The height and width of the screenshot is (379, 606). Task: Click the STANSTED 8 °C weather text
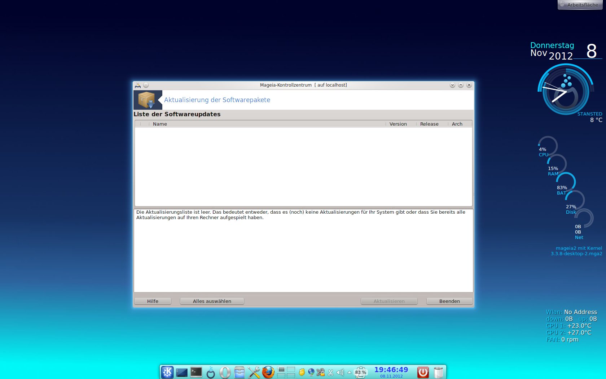590,117
